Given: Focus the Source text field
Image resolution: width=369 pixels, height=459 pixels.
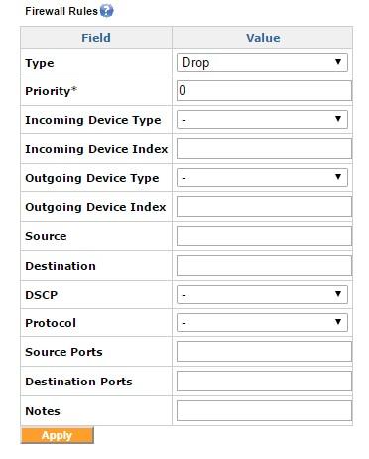Looking at the screenshot, I should click(x=264, y=236).
